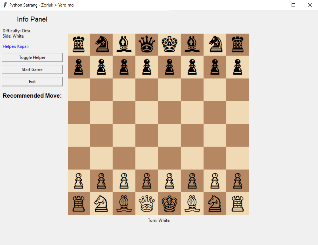Viewport: 318px width, 245px height.
Task: Start the game with Start Game
Action: [x=32, y=69]
